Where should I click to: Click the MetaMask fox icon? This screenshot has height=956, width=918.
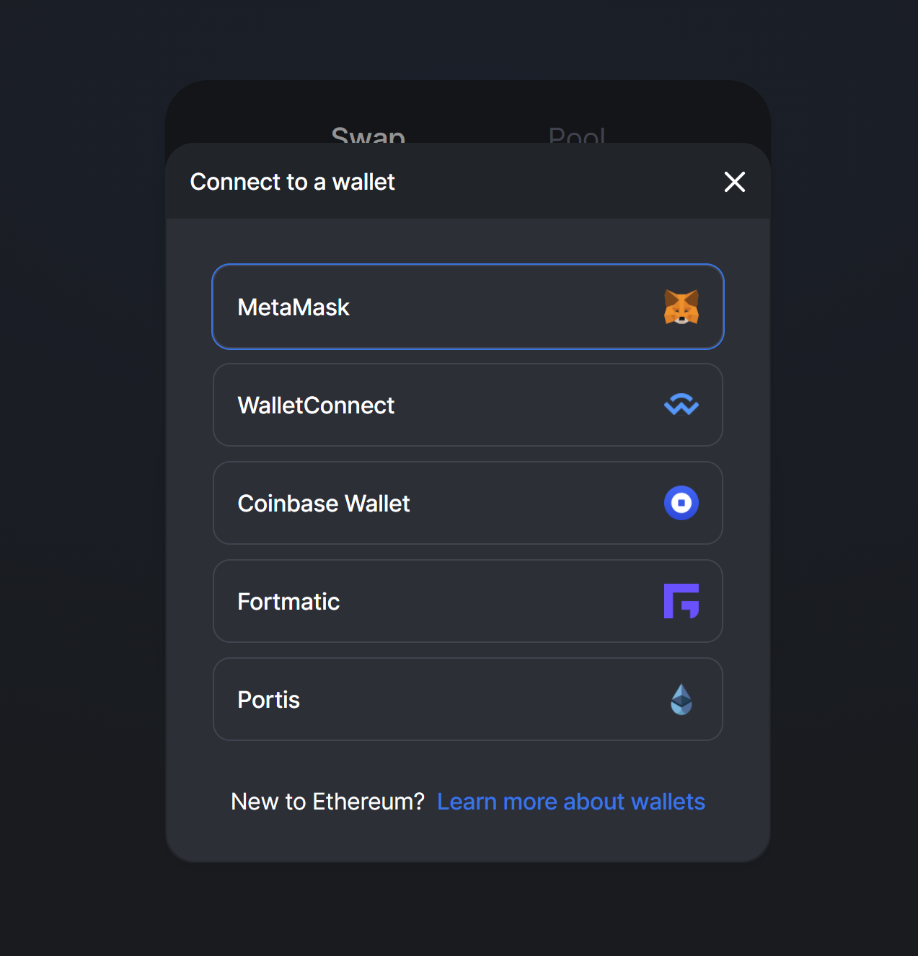coord(681,307)
